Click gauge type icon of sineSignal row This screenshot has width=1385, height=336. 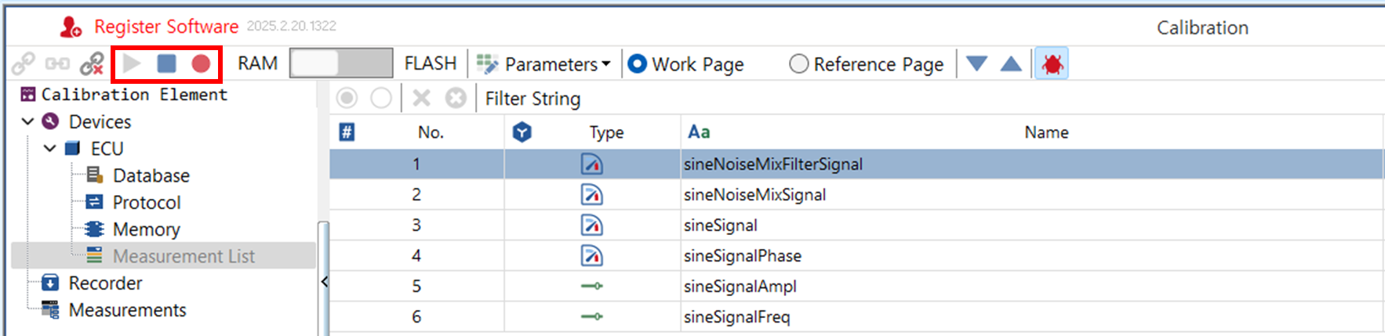(x=591, y=225)
